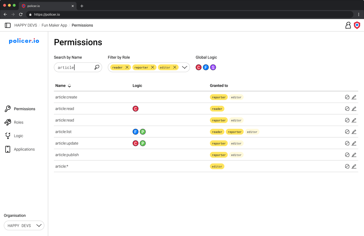Select the article:create name cell
The width and height of the screenshot is (364, 236).
coord(66,97)
